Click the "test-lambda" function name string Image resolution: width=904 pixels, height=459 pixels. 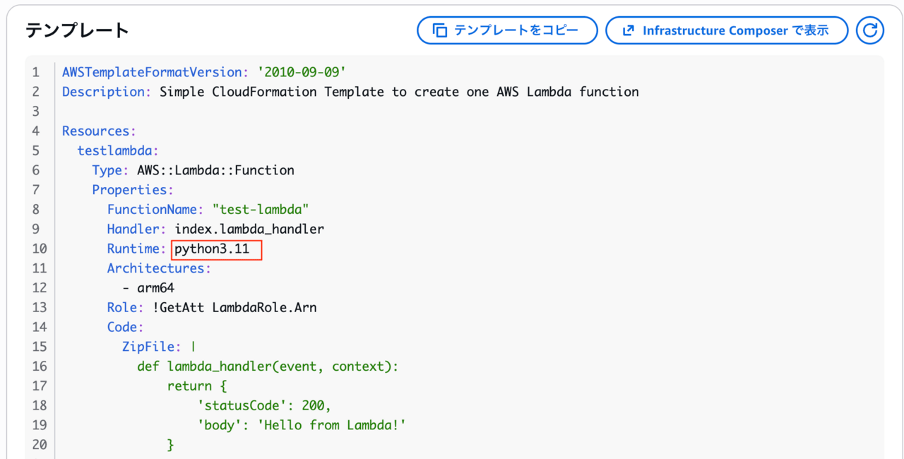pos(261,210)
